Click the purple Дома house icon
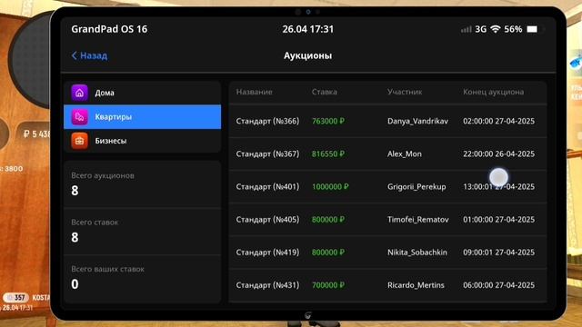This screenshot has width=582, height=327. 79,93
